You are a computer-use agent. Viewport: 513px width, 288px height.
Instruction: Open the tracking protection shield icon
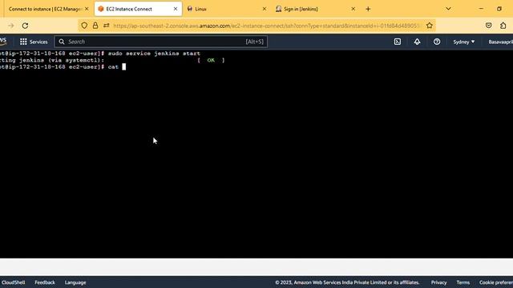tap(84, 26)
